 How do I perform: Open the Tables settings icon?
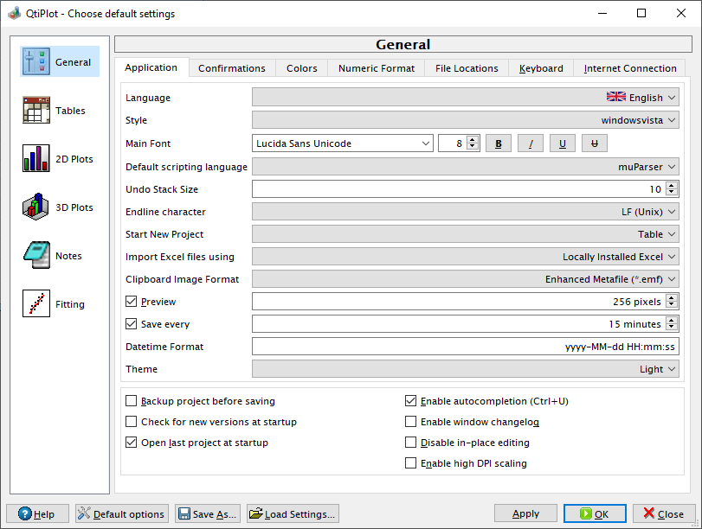click(x=35, y=110)
